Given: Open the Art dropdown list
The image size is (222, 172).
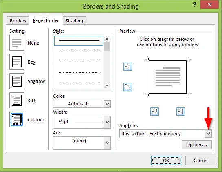Looking at the screenshot, I should (x=82, y=143).
